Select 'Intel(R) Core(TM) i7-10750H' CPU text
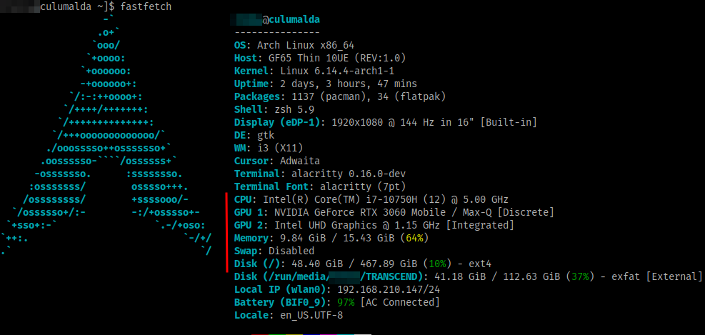 [x=340, y=199]
